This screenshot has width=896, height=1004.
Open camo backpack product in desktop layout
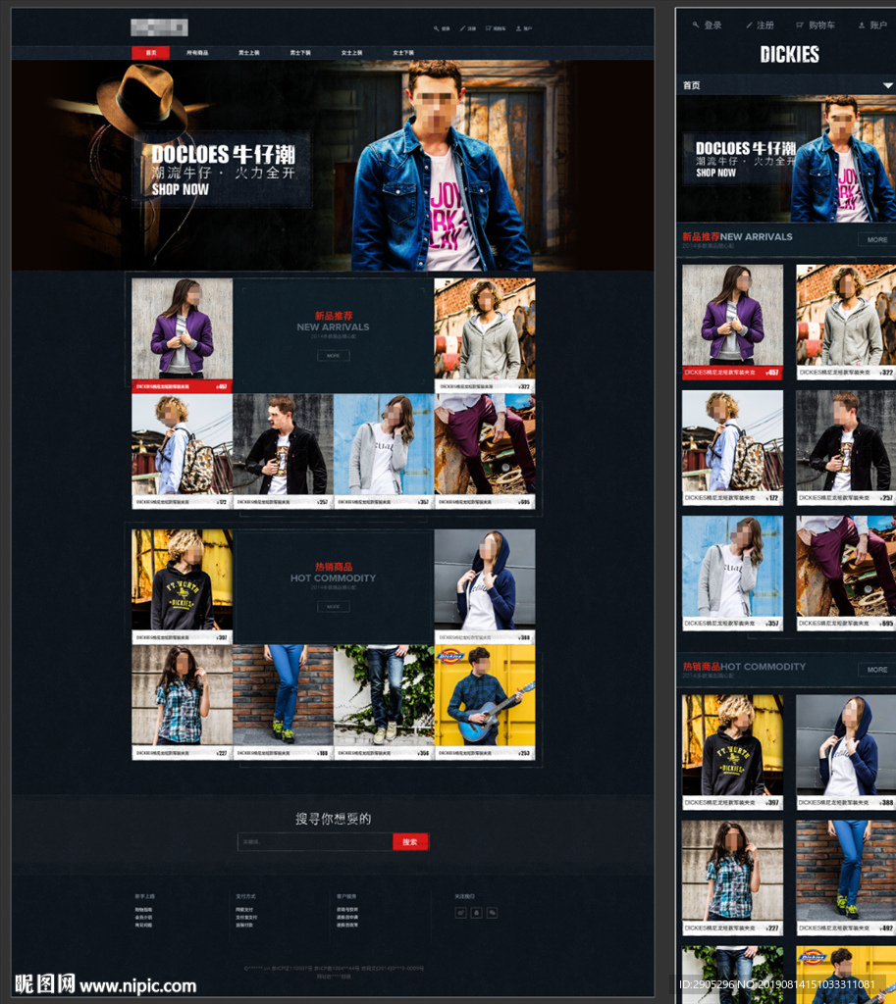[182, 451]
